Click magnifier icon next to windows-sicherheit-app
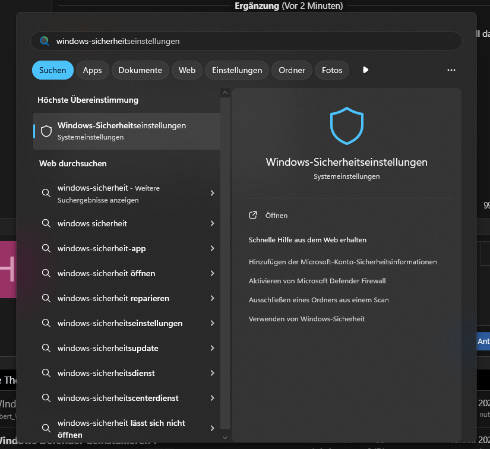Image resolution: width=490 pixels, height=449 pixels. tap(46, 248)
